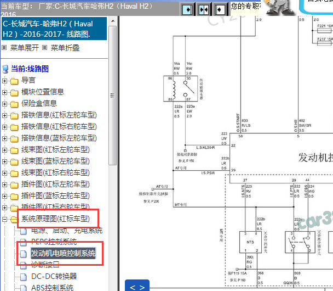This screenshot has height=291, width=333.
Task: Click folder icon of 线束图(红标左舵车型)
Action: (14, 150)
